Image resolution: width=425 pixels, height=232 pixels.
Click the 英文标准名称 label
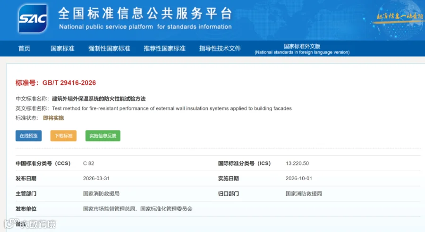coord(32,108)
